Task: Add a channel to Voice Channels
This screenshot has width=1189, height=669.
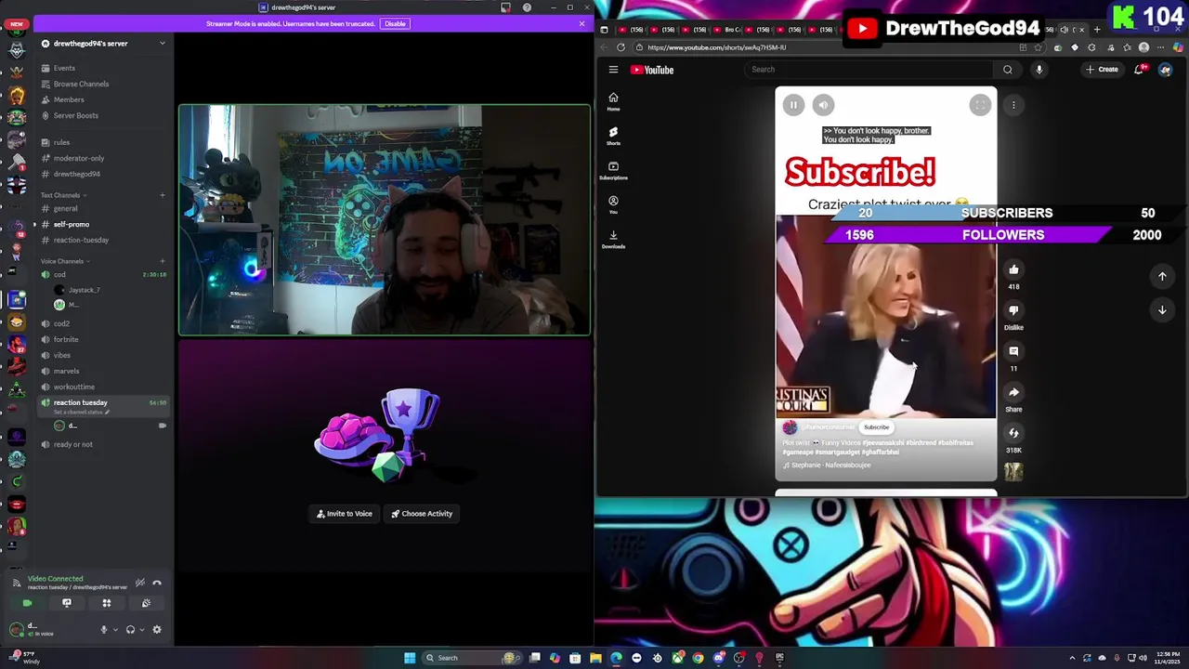Action: point(162,261)
